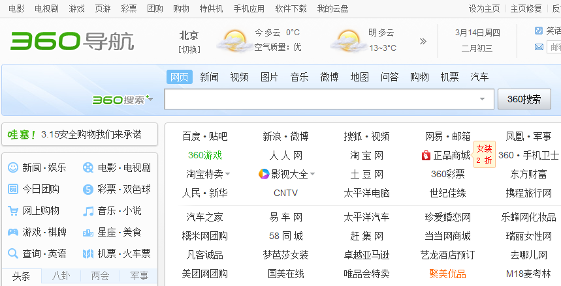
Task: Open the CNTV link
Action: click(x=285, y=193)
